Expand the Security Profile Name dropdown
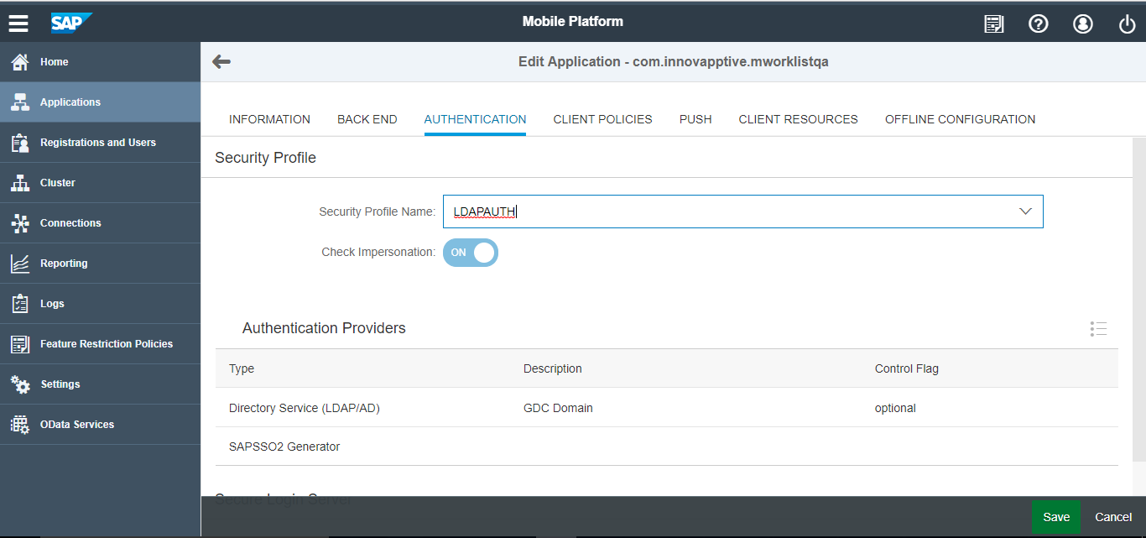Viewport: 1146px width, 538px height. [1024, 211]
